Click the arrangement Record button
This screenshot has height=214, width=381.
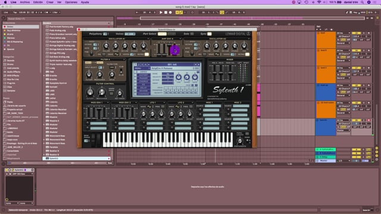(170, 12)
